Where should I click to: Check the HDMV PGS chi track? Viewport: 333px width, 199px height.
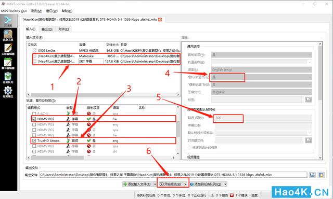point(34,151)
